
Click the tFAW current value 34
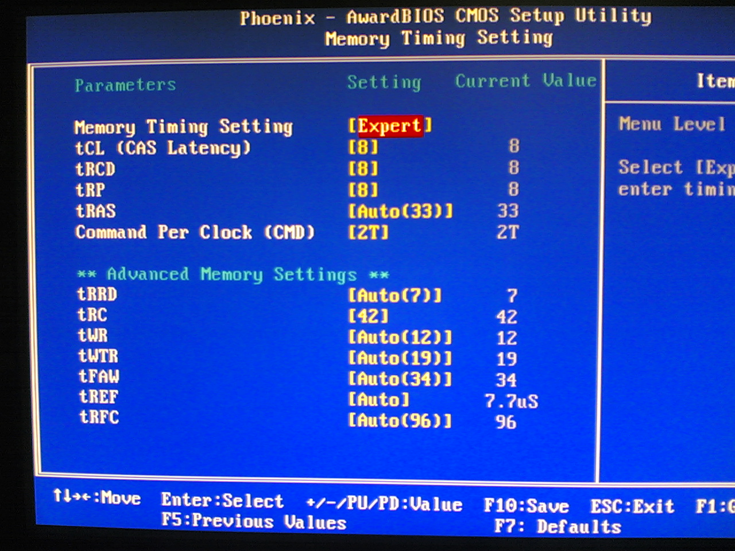[506, 380]
